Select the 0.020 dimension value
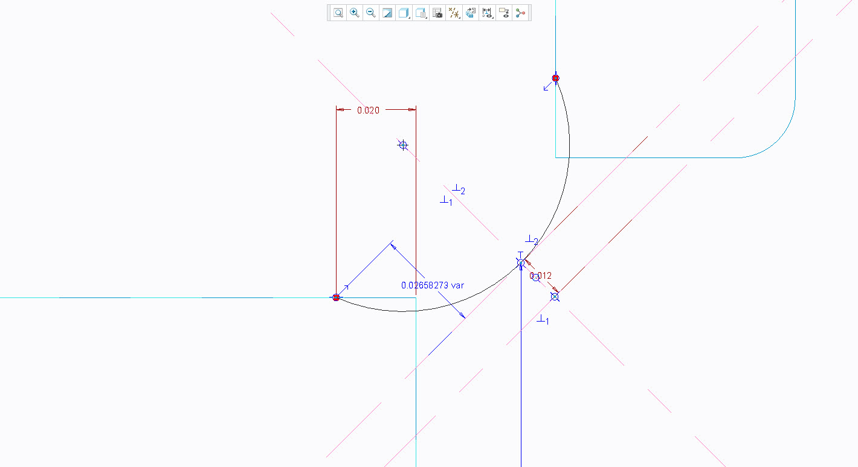858x467 pixels. click(x=369, y=110)
